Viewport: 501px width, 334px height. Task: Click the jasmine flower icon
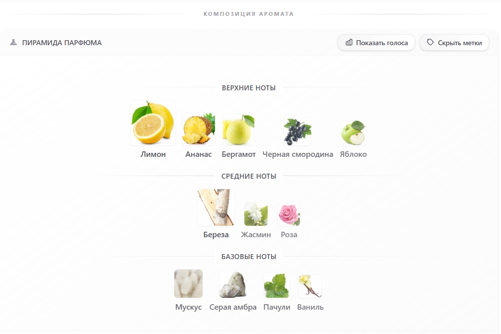[256, 214]
